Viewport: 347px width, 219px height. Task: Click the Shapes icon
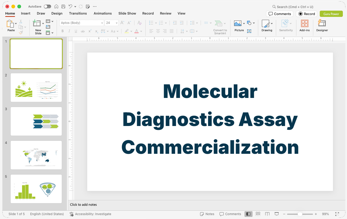point(249,23)
